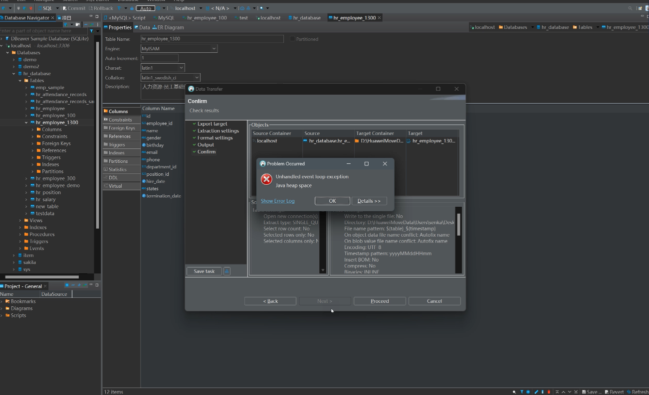Open the N/A active schema selector
This screenshot has width=649, height=395.
[x=220, y=8]
